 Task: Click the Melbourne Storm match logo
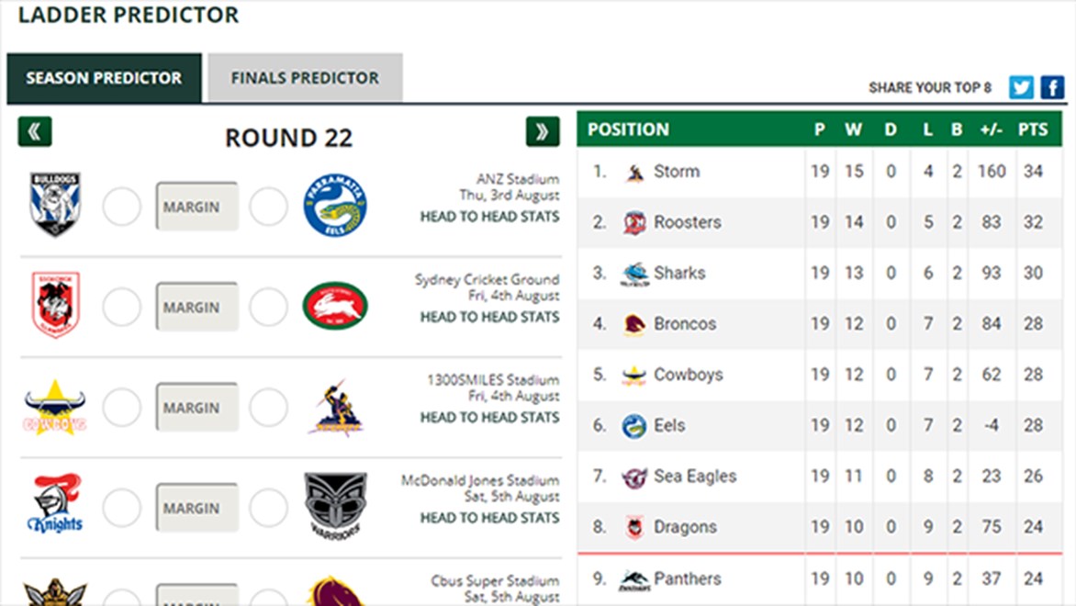(x=335, y=407)
